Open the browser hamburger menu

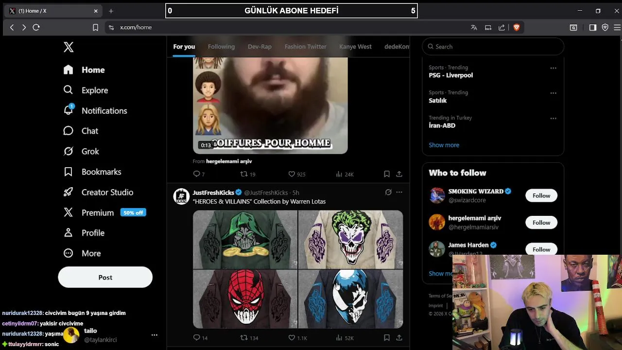point(617,28)
